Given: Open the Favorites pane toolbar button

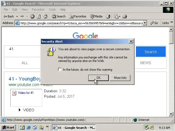Looking at the screenshot, I should (x=78, y=16).
